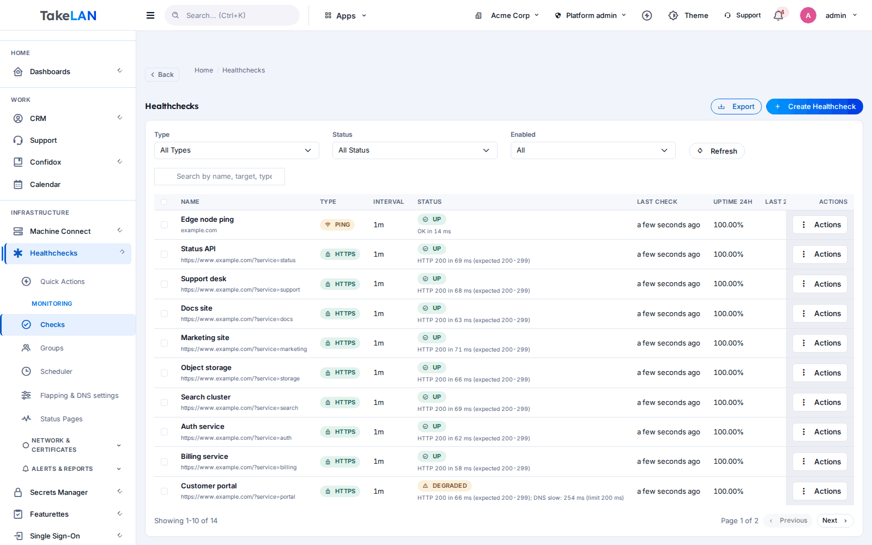Open Quick Actions in sidebar
872x545 pixels.
pos(63,282)
